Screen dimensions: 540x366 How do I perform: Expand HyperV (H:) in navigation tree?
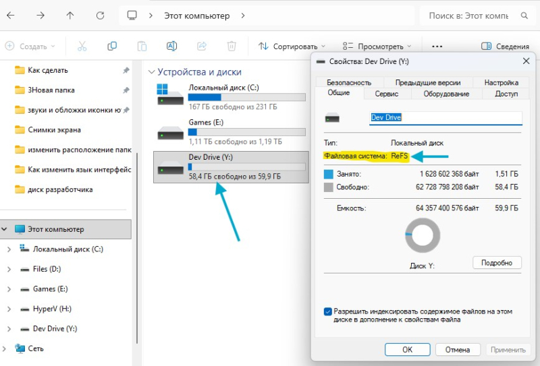point(9,309)
